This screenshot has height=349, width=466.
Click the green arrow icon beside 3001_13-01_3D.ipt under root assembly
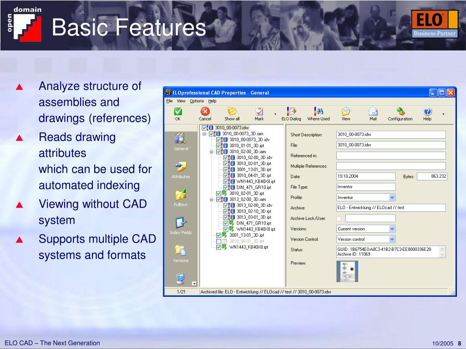[225, 235]
